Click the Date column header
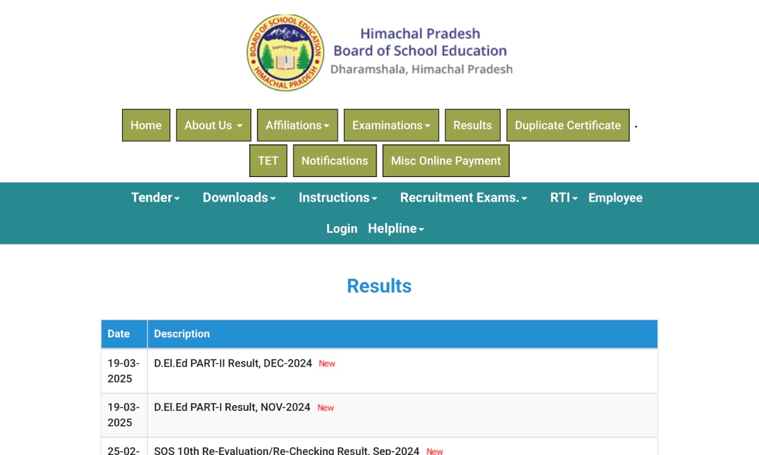The height and width of the screenshot is (455, 759). tap(124, 334)
